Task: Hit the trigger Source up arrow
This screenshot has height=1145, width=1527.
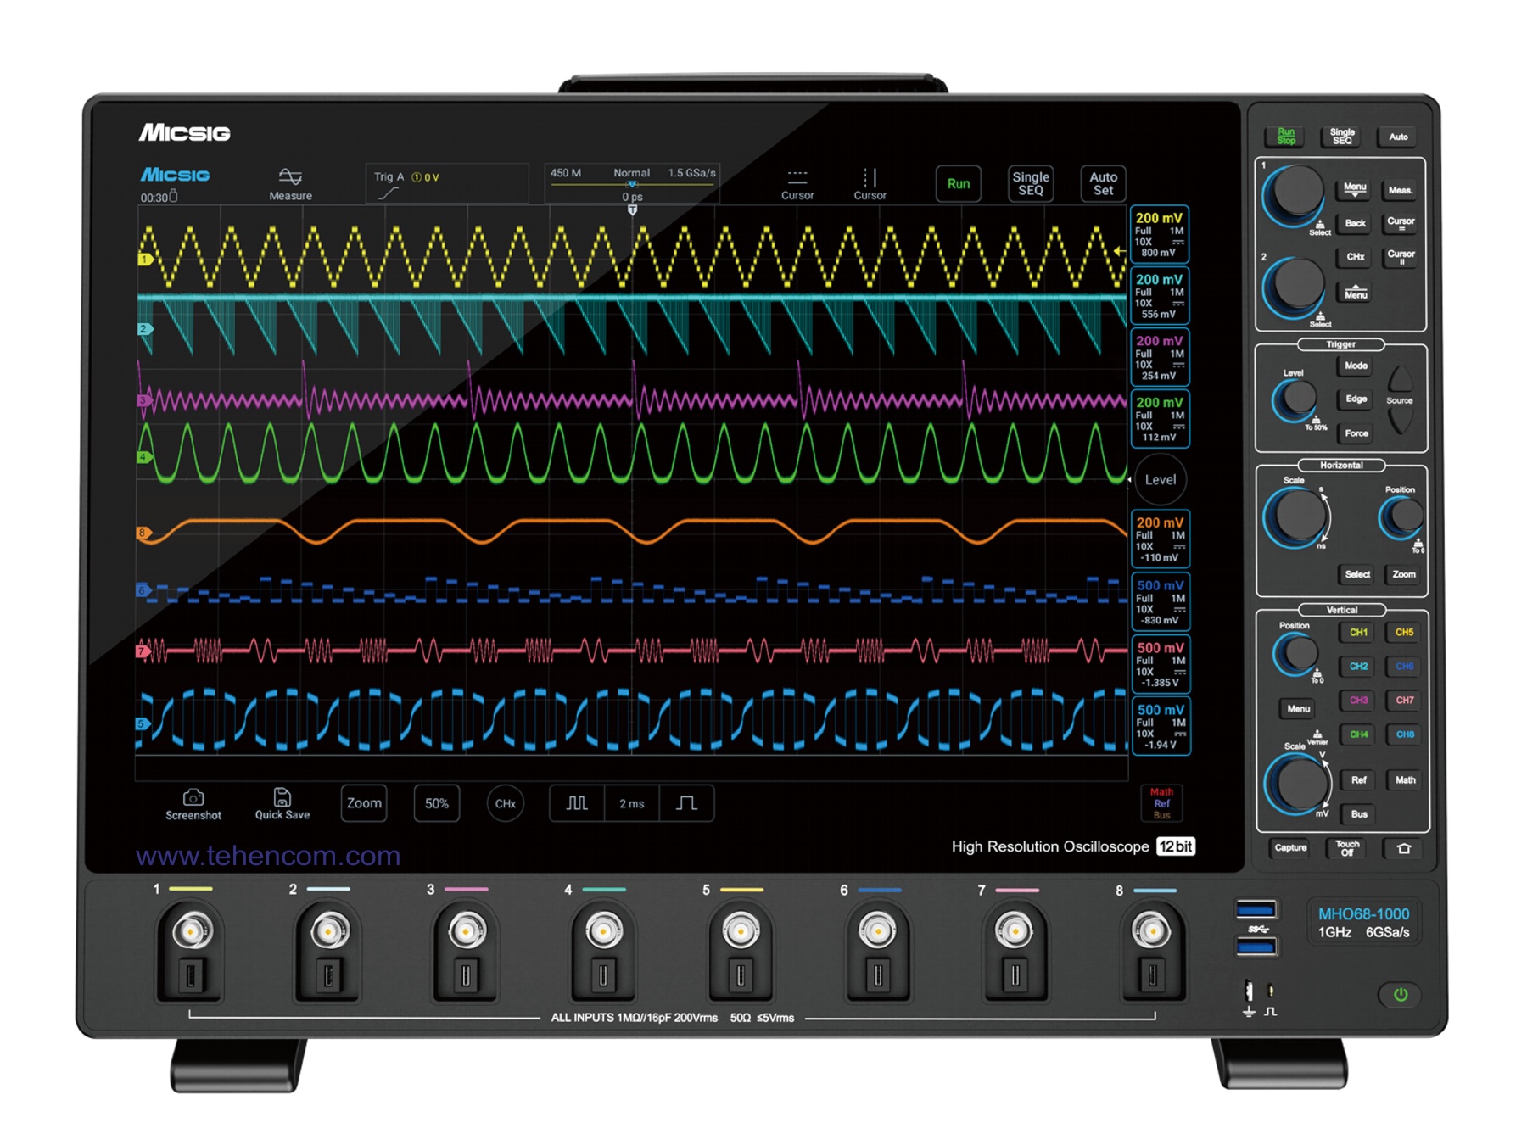Action: 1400,379
